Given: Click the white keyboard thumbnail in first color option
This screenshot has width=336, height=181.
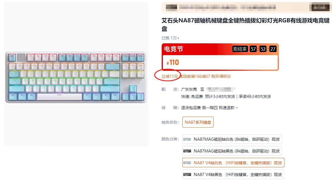Looking at the screenshot, I should pyautogui.click(x=187, y=139).
